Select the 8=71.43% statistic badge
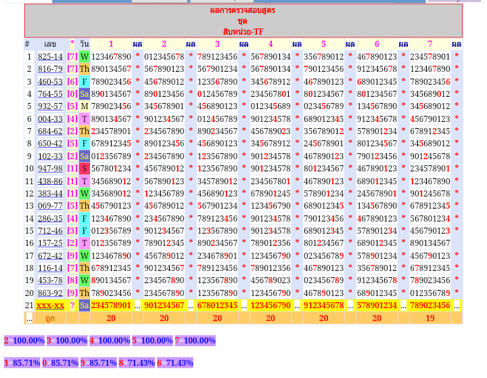Viewport: 487px width, 378px height. coord(137,362)
